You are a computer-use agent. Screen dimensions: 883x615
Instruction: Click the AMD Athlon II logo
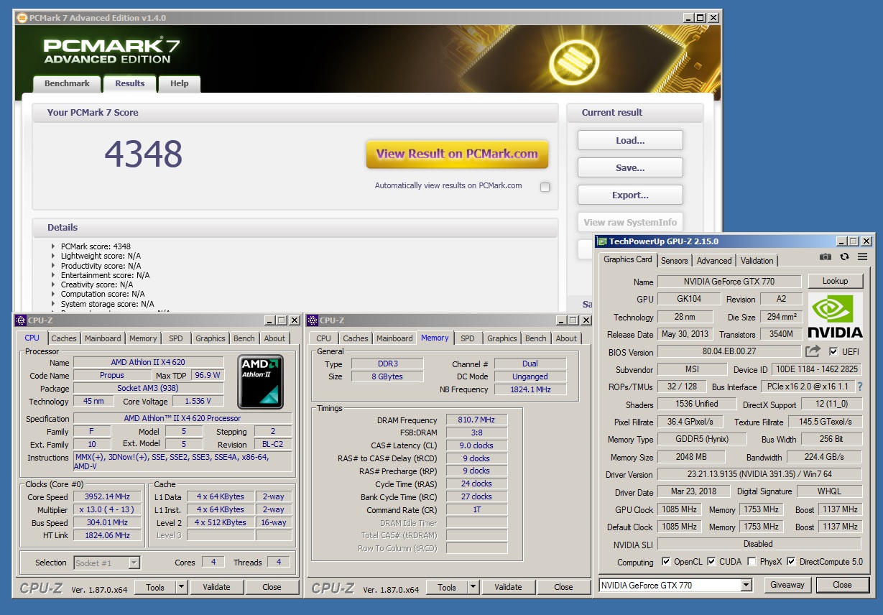pos(261,382)
